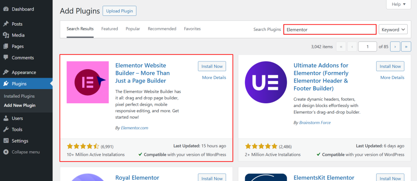Image resolution: width=417 pixels, height=181 pixels.
Task: Switch to the Popular tab
Action: coord(133,29)
